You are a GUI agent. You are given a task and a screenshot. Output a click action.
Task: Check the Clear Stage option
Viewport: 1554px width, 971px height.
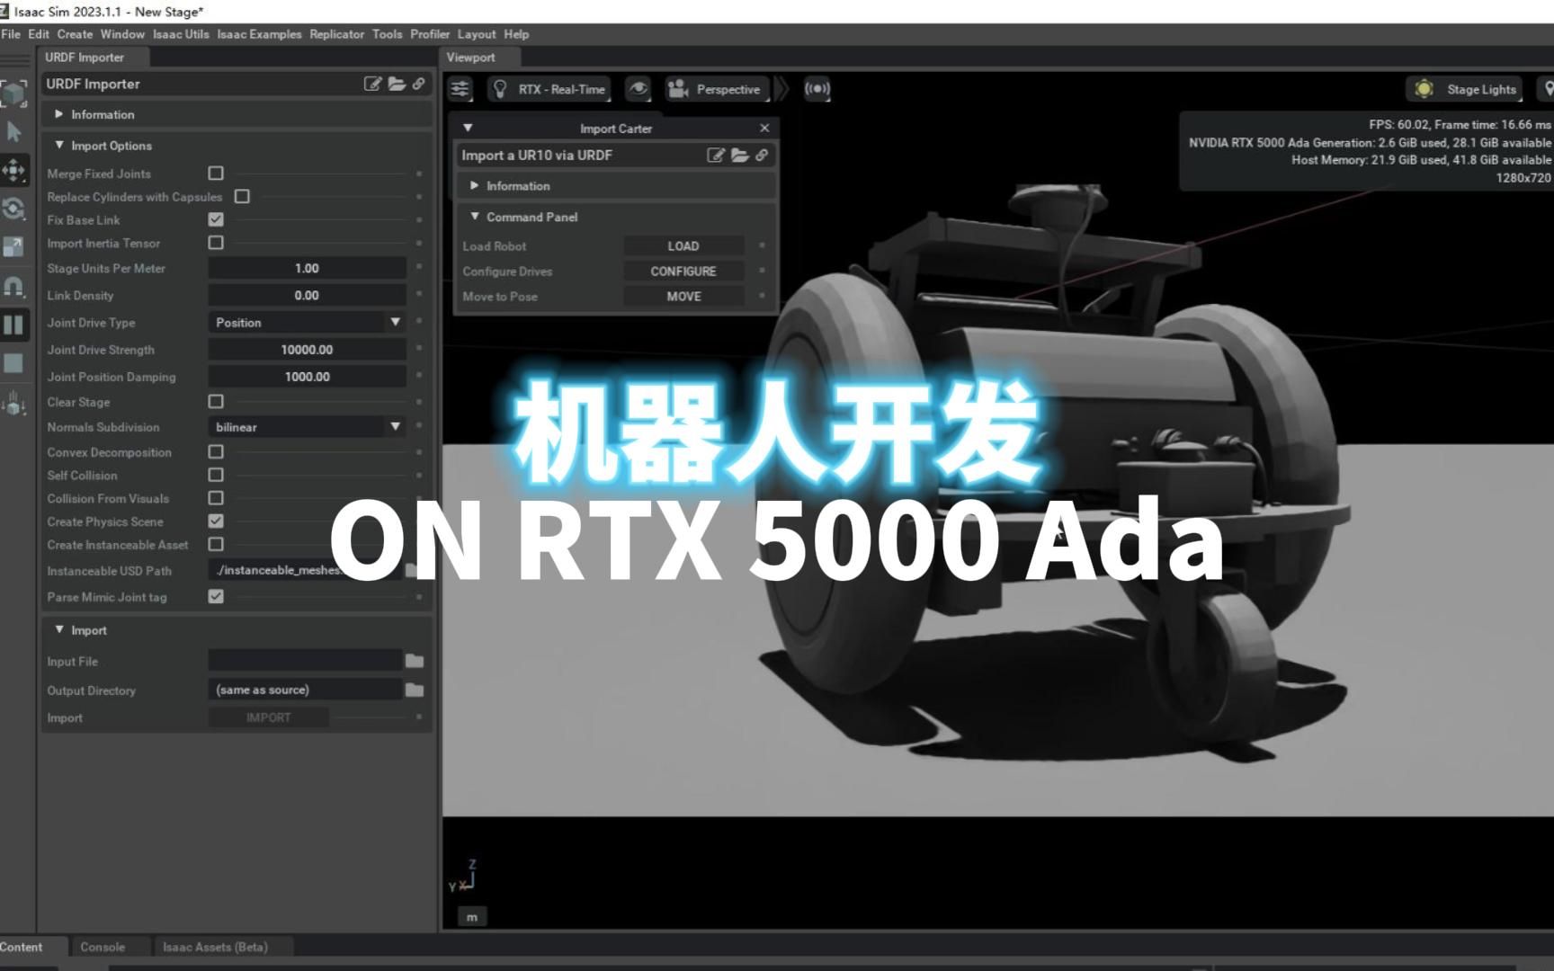216,402
